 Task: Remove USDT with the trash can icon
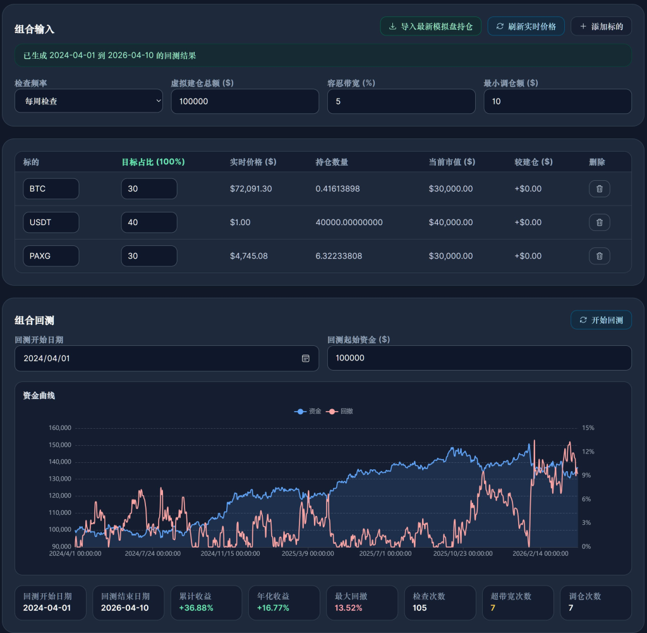pyautogui.click(x=599, y=222)
